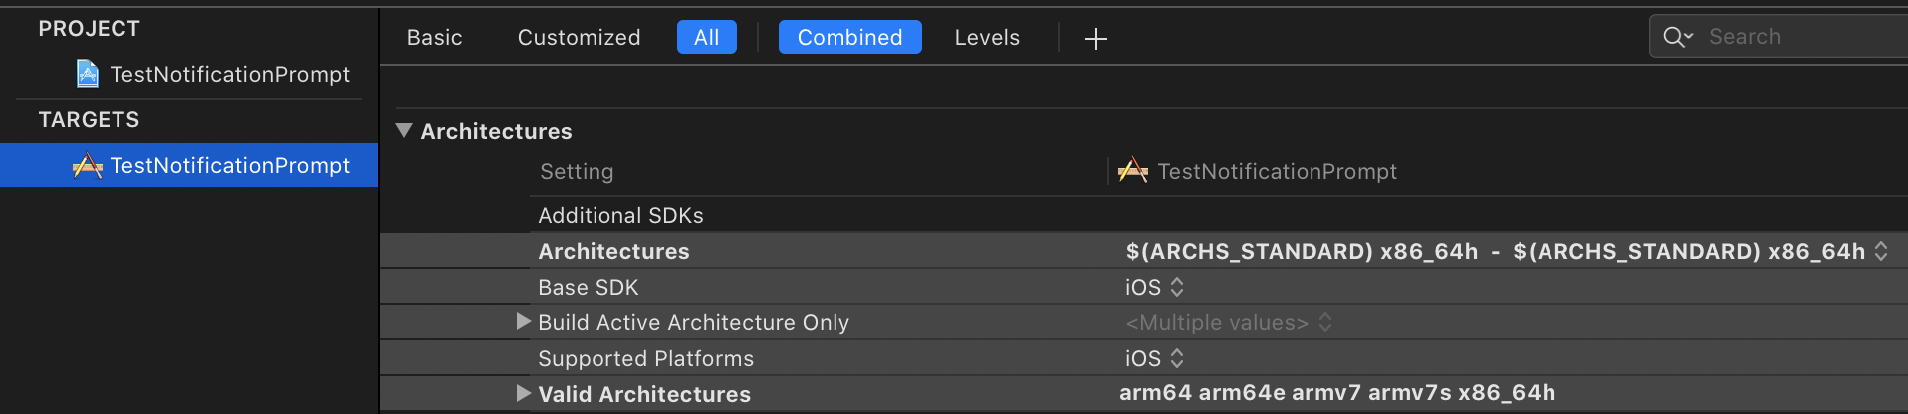Image resolution: width=1908 pixels, height=414 pixels.
Task: Expand Build Active Architecture Only row
Action: tap(523, 321)
